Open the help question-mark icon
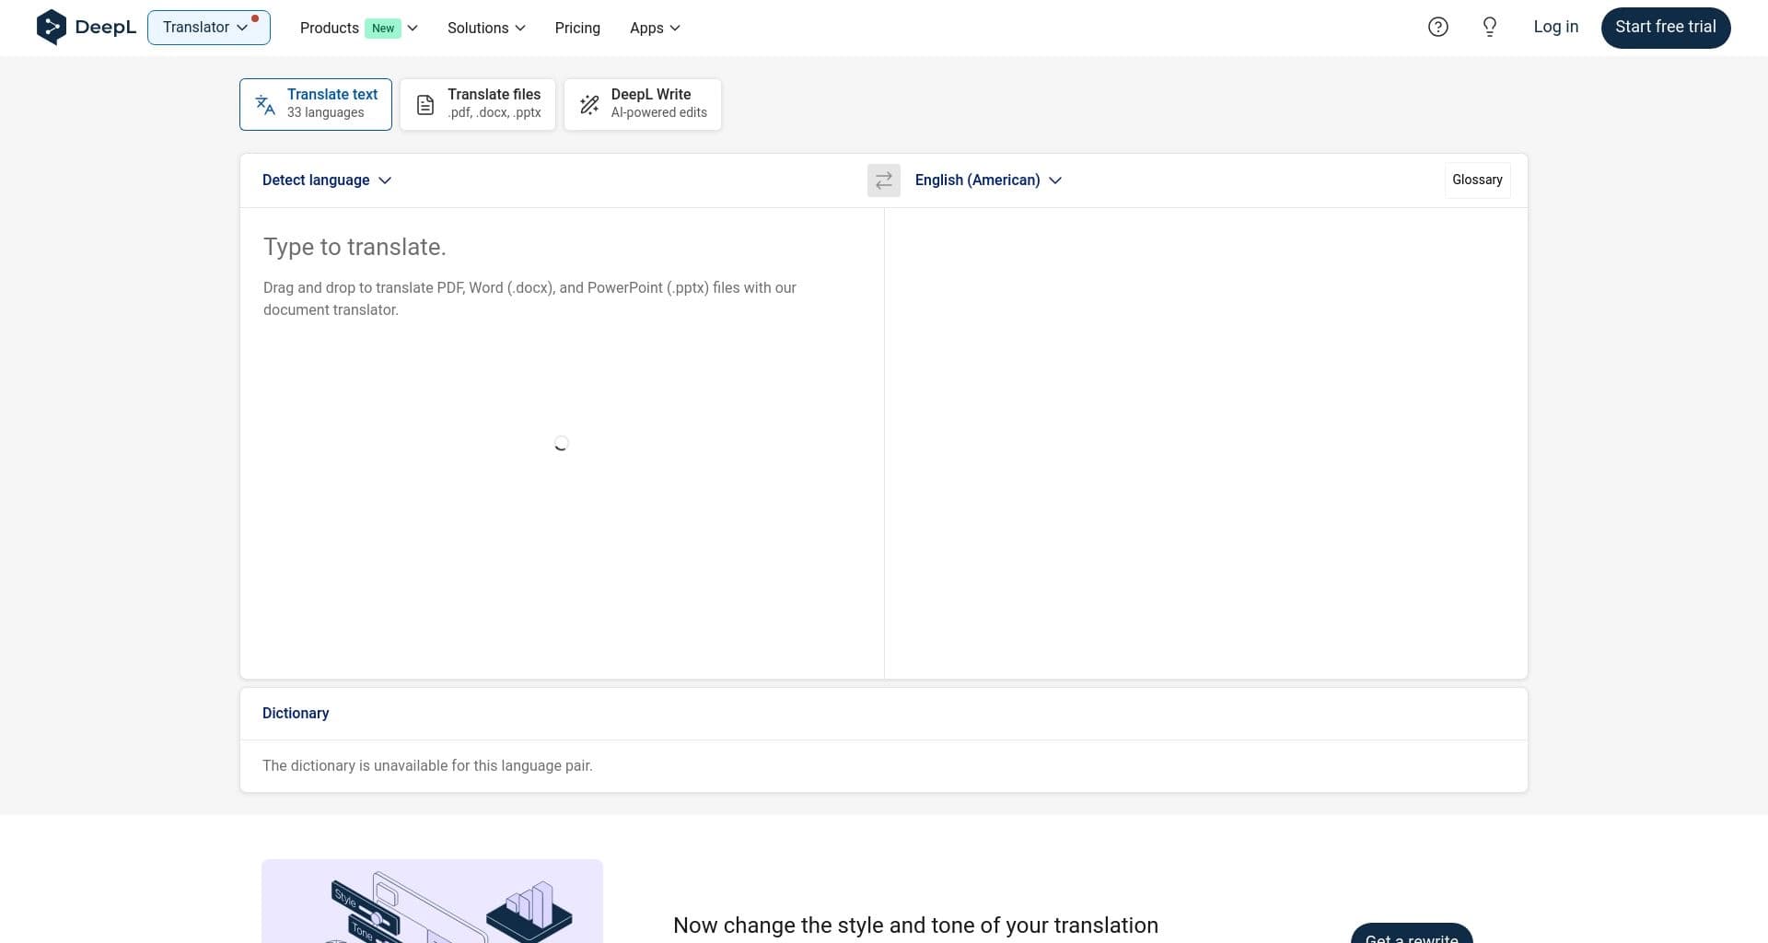 1438,27
